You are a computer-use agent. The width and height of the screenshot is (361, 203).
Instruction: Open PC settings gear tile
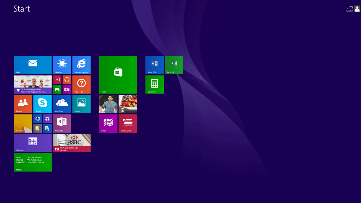[47, 118]
